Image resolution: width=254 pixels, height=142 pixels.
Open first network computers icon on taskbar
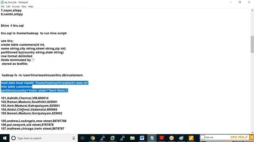(x=102, y=138)
